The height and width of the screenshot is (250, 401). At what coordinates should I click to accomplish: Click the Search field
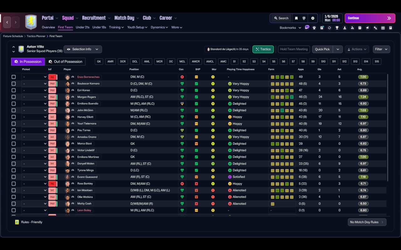point(281,18)
